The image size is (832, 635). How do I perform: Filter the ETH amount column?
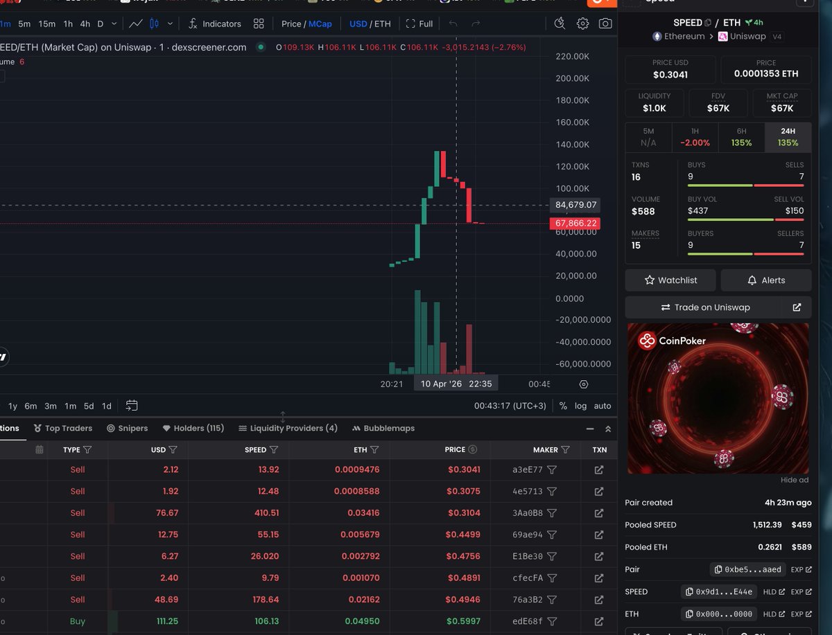[x=374, y=450]
